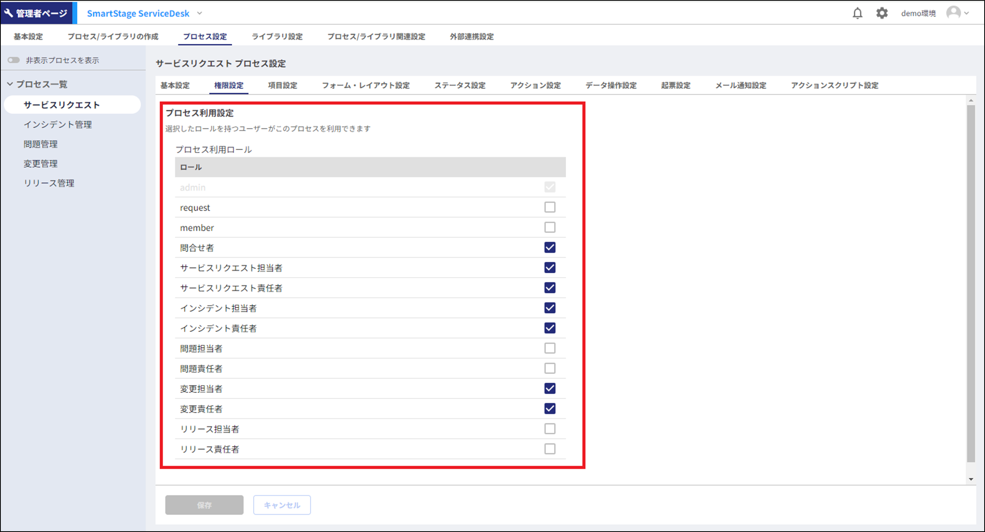Click scrollbar down arrow
The image size is (985, 532).
971,479
